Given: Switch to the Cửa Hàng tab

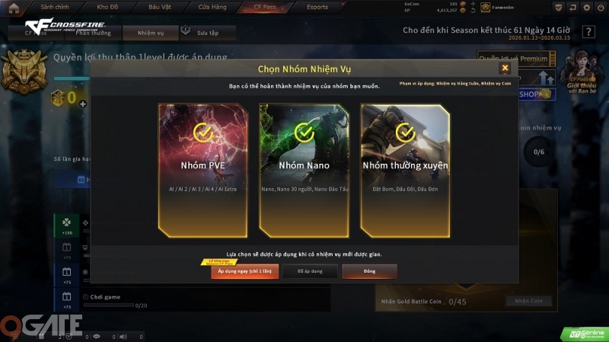Looking at the screenshot, I should coord(212,7).
